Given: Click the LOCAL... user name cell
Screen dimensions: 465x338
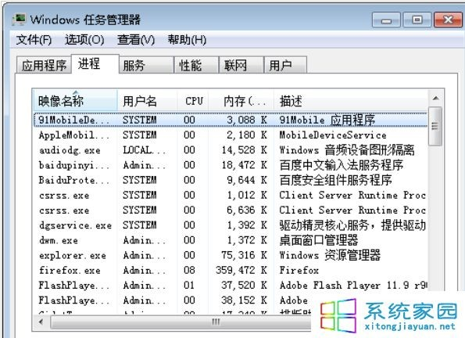Looking at the screenshot, I should (144, 150).
